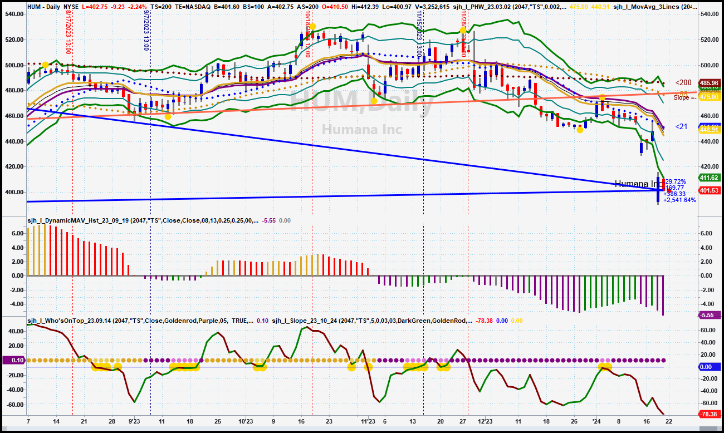Click the blue 0.00 tag on slope axis
Viewport: 724px width, 433px height.
click(709, 367)
